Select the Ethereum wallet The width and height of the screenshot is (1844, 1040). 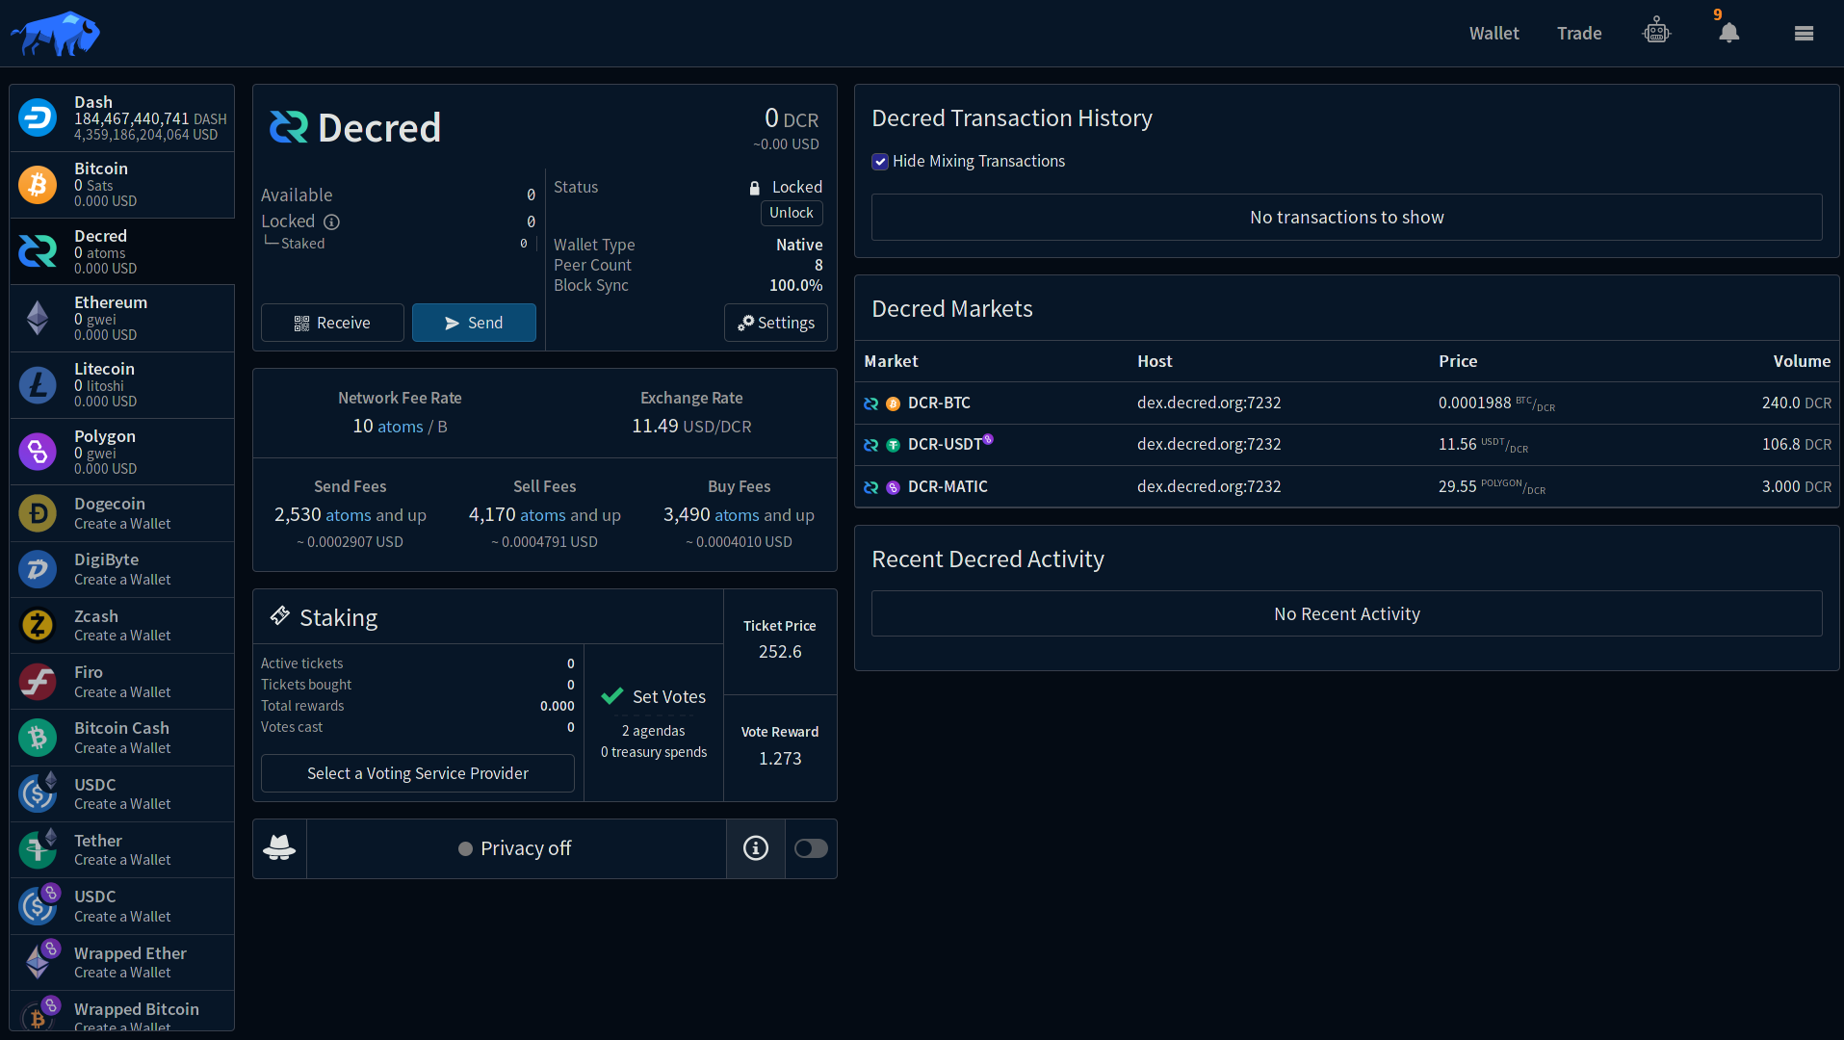pyautogui.click(x=122, y=318)
